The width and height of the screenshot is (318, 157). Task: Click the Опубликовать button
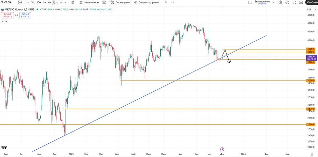312,3
